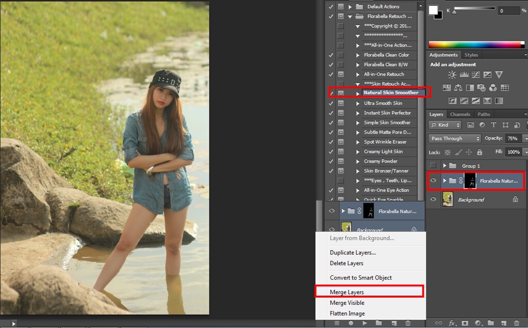
Task: Click the lock all layers icon
Action: pyautogui.click(x=480, y=152)
